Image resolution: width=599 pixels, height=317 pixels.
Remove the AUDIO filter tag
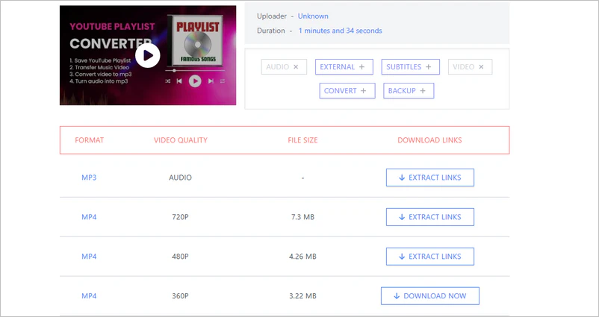click(x=284, y=67)
